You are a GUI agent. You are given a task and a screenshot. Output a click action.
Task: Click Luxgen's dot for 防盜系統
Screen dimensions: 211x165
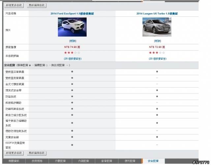tap(157, 96)
